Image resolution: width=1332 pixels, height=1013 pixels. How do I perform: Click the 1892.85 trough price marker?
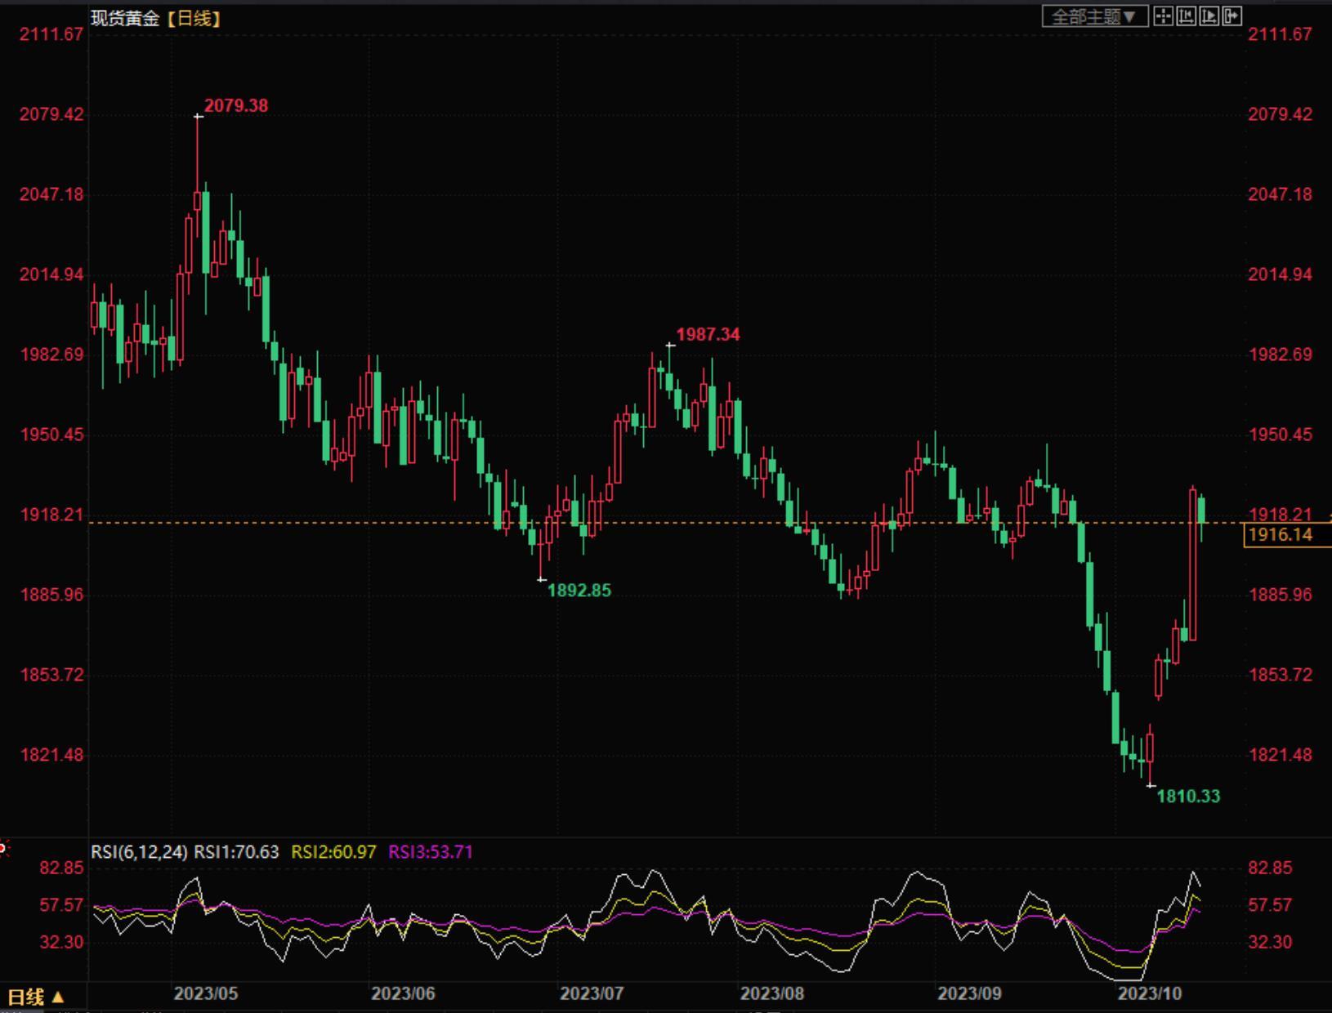[x=579, y=590]
